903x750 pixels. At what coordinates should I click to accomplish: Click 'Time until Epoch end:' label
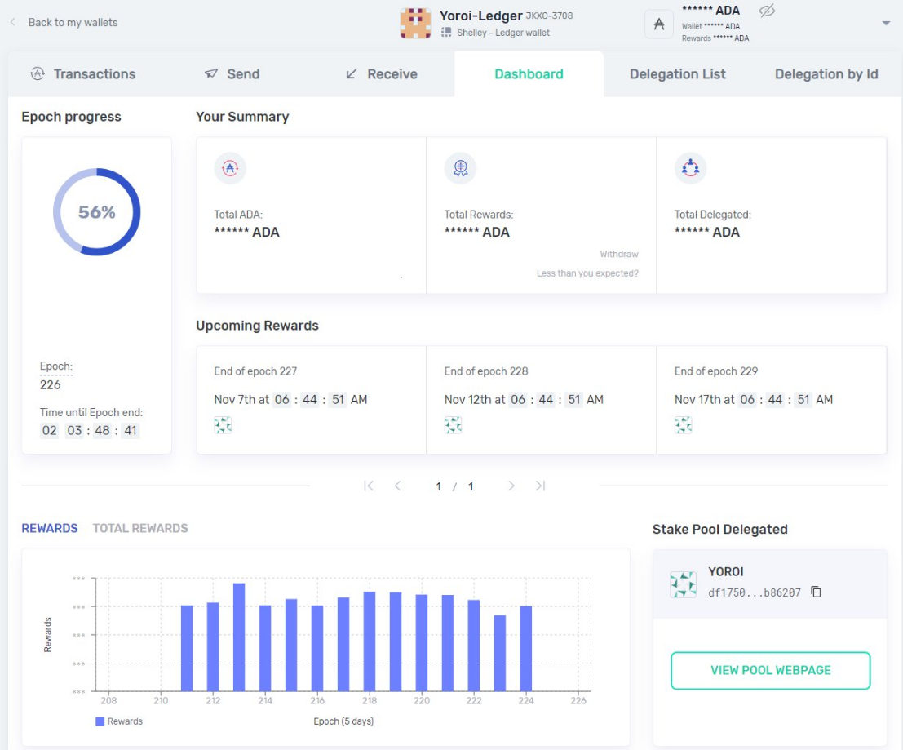91,412
